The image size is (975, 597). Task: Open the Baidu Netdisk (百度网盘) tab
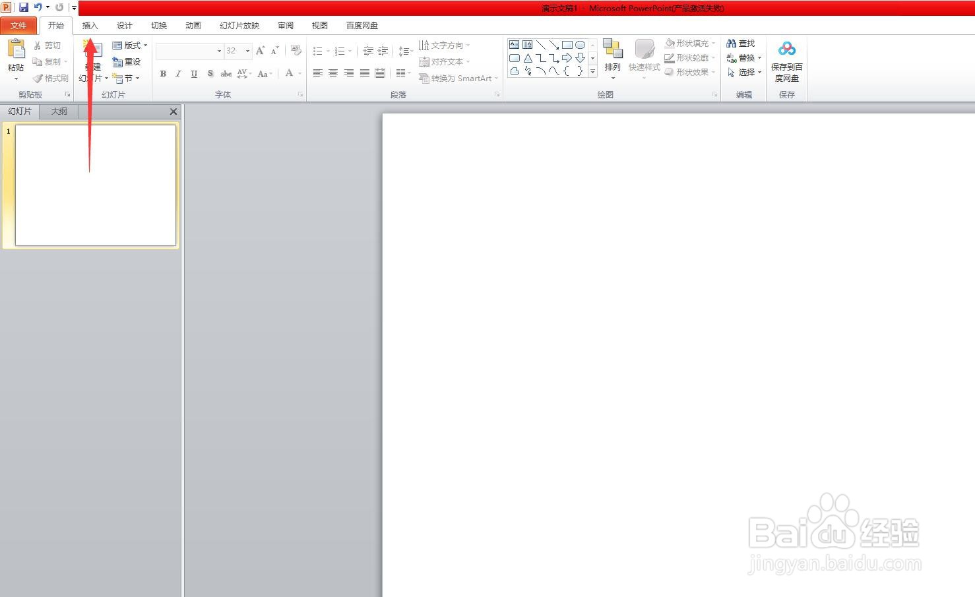coord(362,26)
